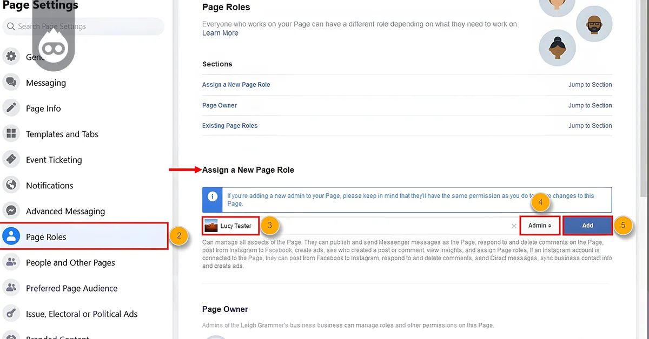Screen dimensions: 649x339
Task: Click the Advanced Messaging icon
Action: [x=11, y=211]
